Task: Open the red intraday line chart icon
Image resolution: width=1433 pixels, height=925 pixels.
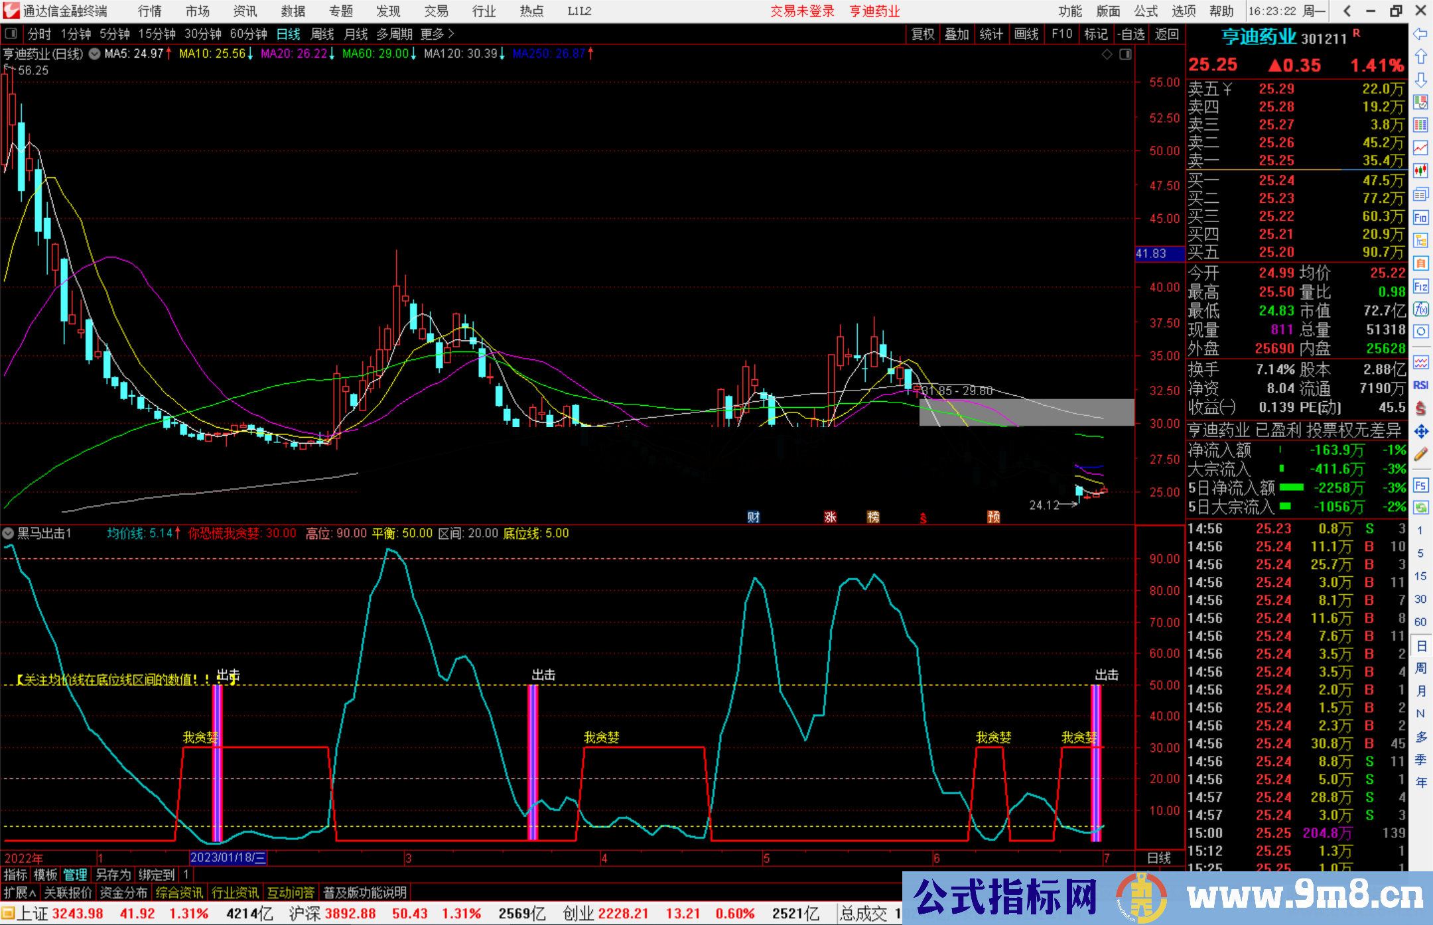Action: (x=1420, y=148)
